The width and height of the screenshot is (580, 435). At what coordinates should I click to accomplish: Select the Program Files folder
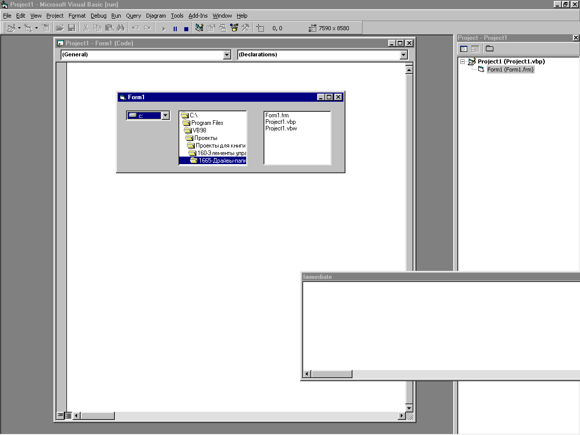[213, 123]
